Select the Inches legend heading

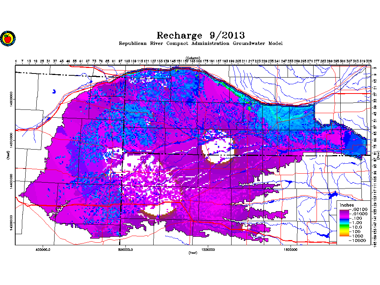347,205
